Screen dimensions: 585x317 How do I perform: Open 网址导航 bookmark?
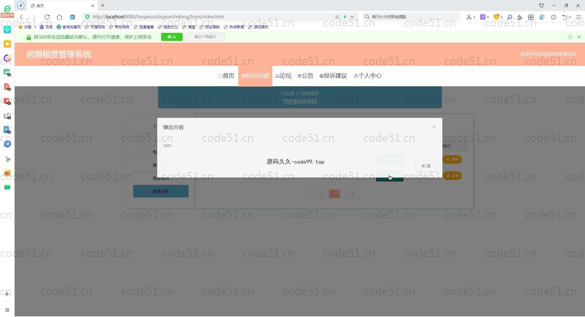[x=210, y=27]
